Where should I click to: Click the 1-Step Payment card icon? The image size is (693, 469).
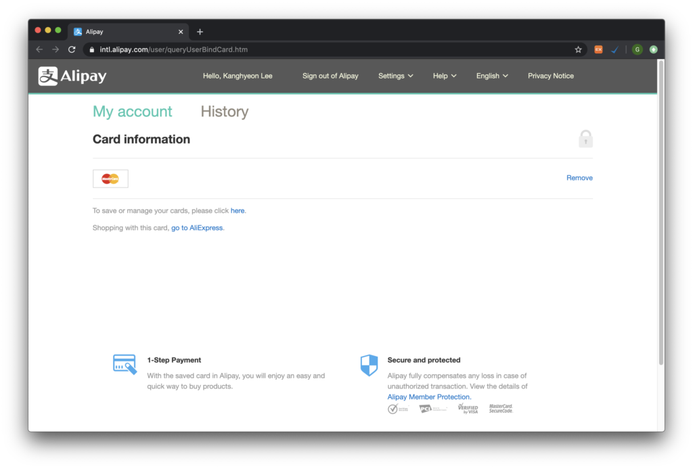tap(125, 364)
